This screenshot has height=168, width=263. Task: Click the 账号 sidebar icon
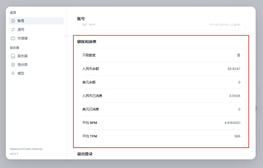pyautogui.click(x=13, y=21)
